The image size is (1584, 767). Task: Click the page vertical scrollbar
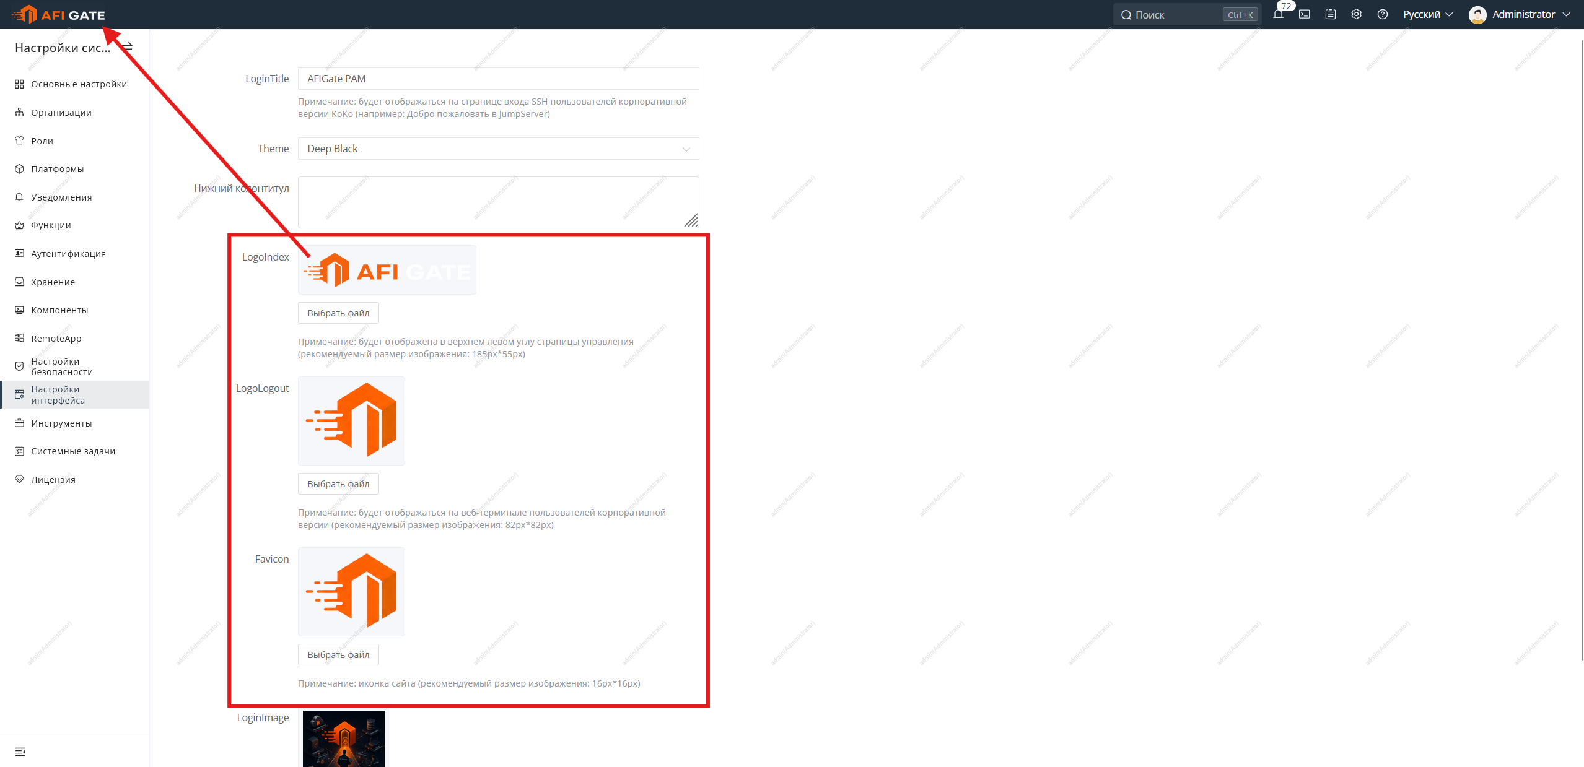[x=1582, y=350]
